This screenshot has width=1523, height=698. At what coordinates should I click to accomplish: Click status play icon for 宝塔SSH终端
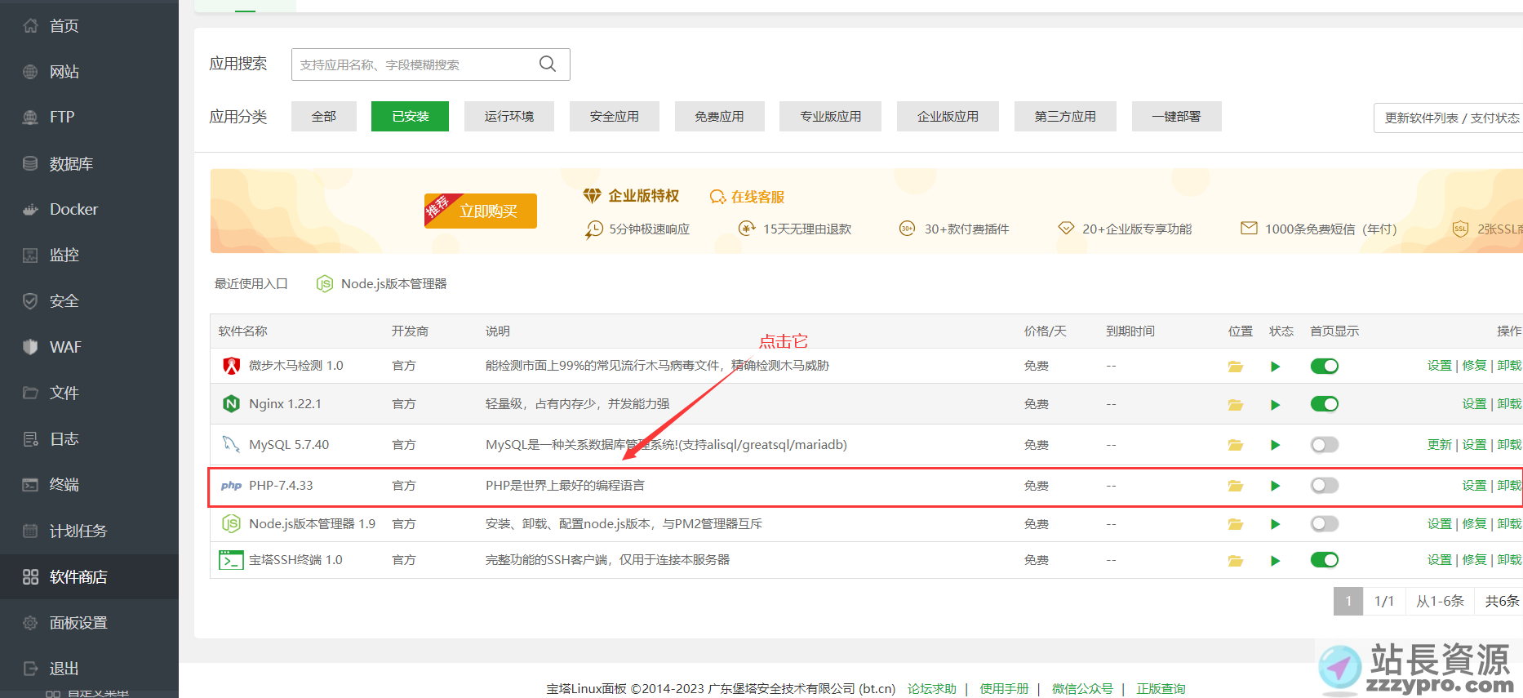(1275, 561)
